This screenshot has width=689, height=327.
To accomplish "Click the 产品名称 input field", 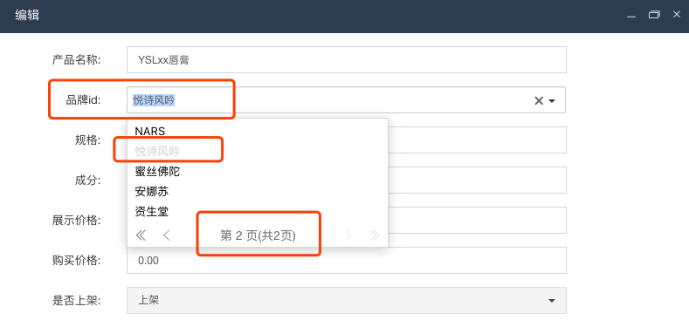I will pos(347,59).
